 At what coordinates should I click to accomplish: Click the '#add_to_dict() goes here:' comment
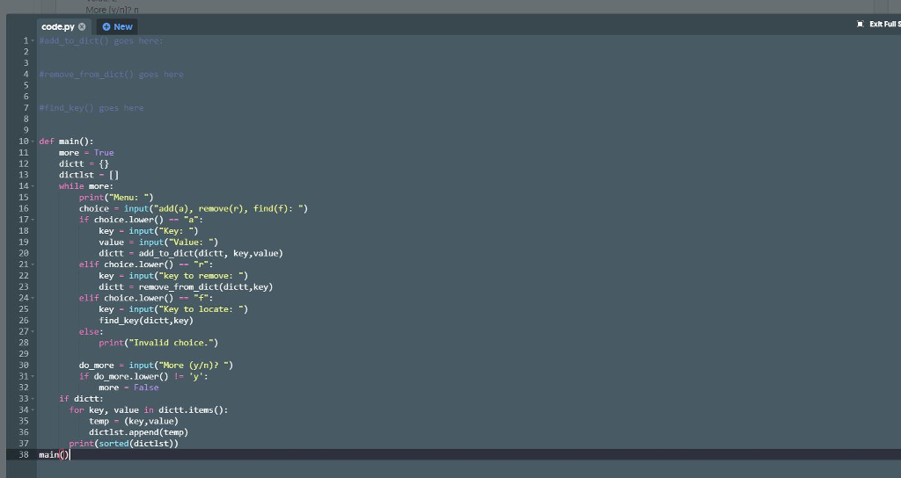pyautogui.click(x=101, y=40)
